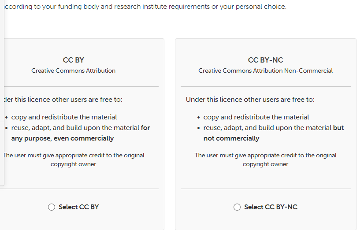Click the bold "for any purpose, even commercially" text

coord(62,138)
